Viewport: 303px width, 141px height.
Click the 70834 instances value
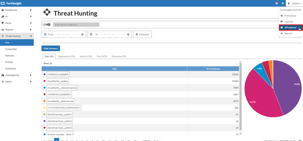(235, 74)
